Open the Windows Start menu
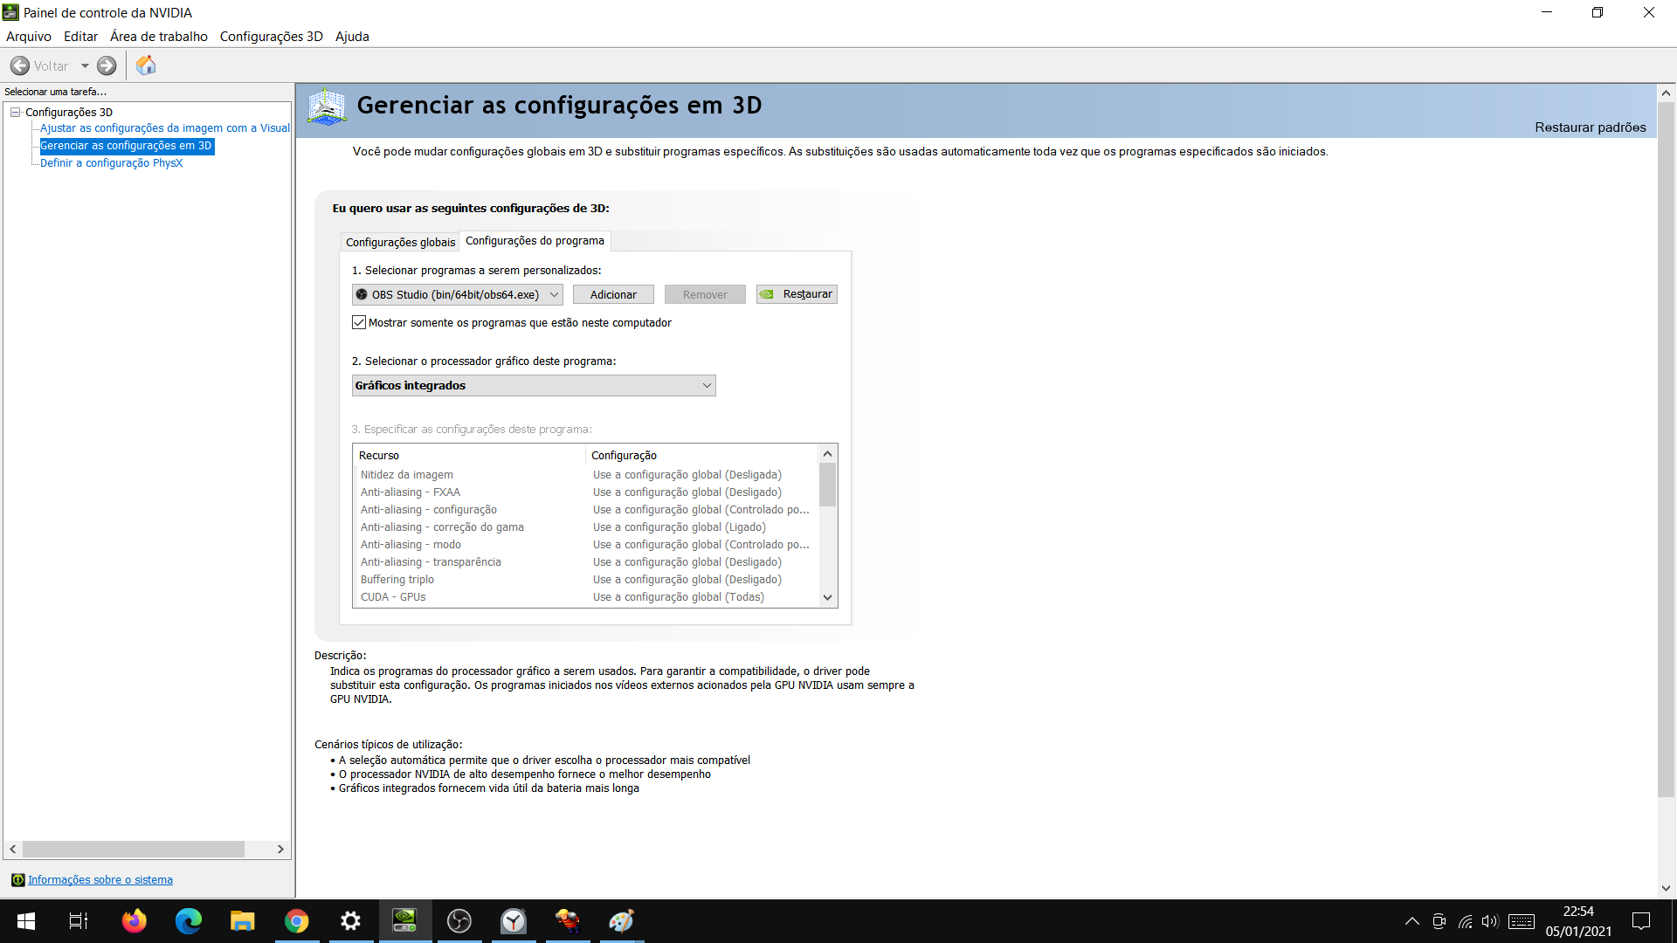This screenshot has height=943, width=1677. pos(26,921)
